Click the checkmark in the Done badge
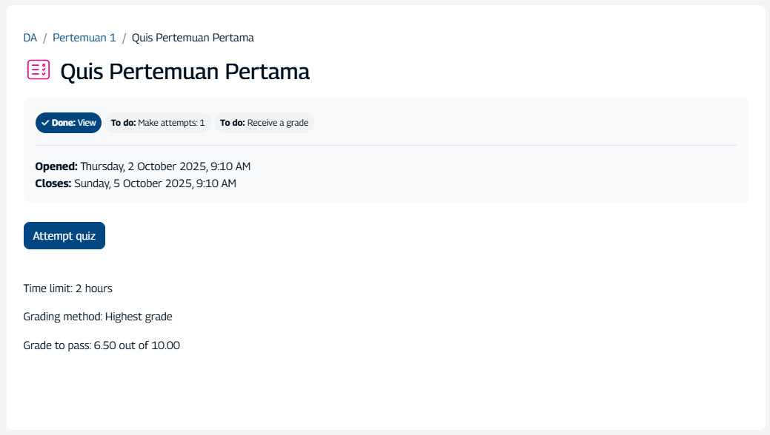Image resolution: width=770 pixels, height=435 pixels. [x=45, y=123]
